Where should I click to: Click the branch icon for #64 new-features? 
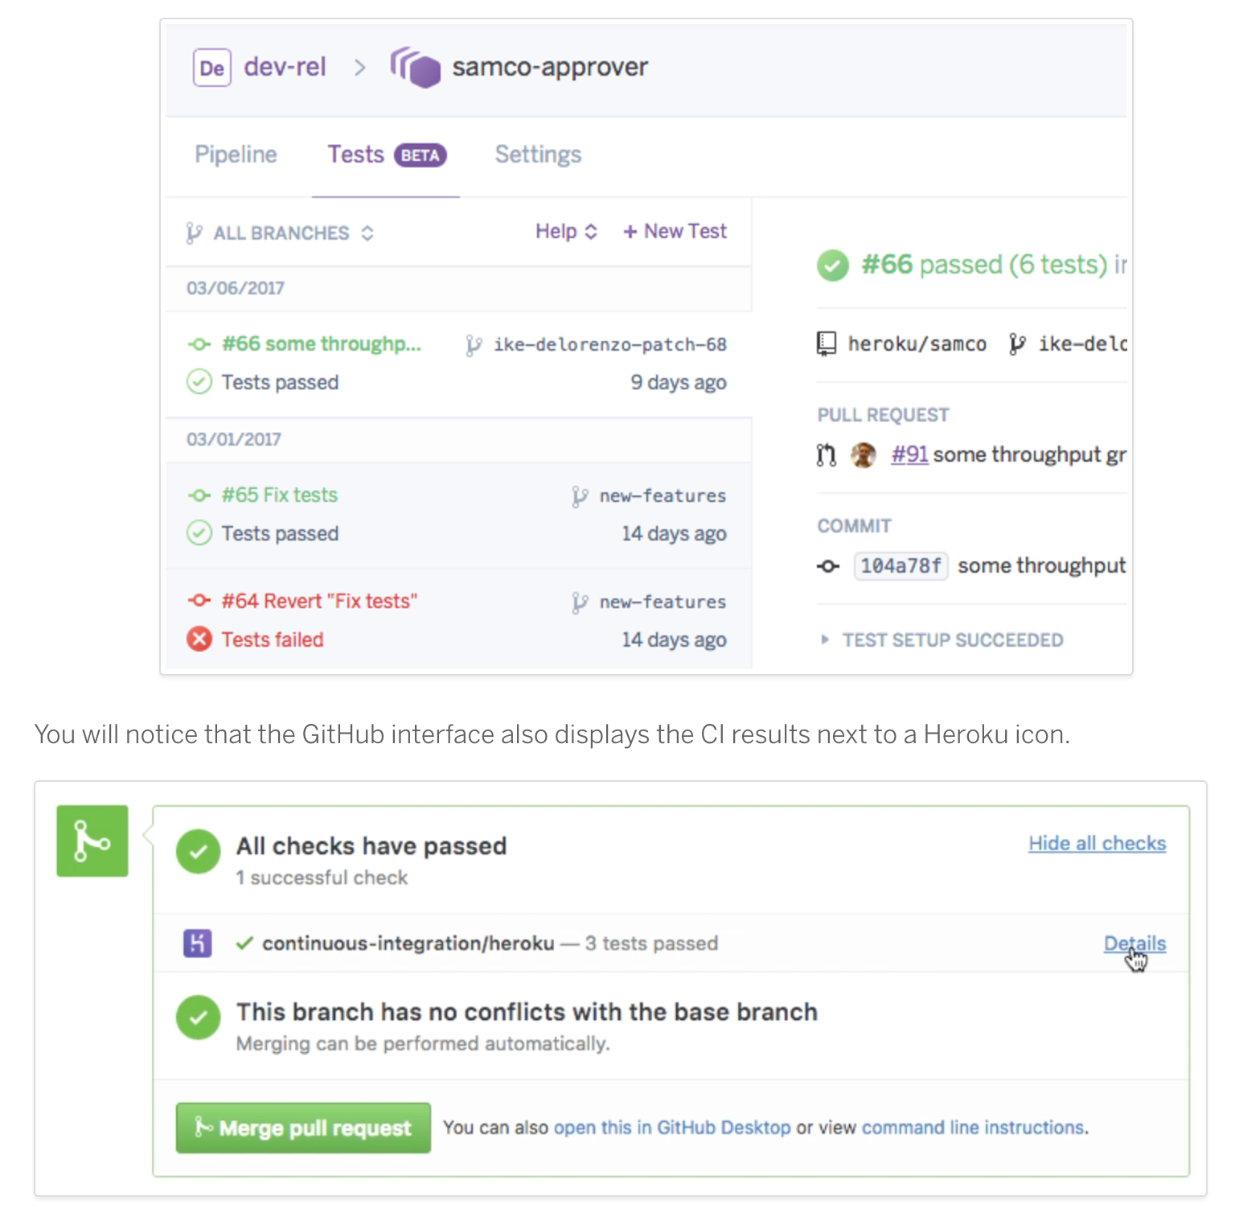pyautogui.click(x=580, y=602)
